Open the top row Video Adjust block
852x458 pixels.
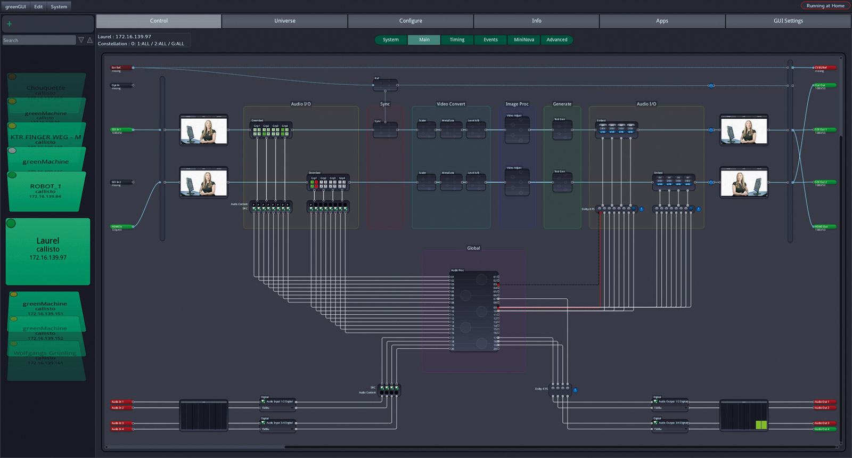click(517, 130)
